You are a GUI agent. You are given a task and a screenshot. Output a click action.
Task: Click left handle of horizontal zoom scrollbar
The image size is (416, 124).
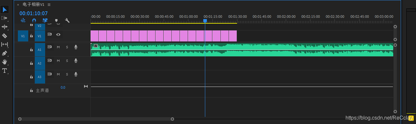(x=20, y=119)
